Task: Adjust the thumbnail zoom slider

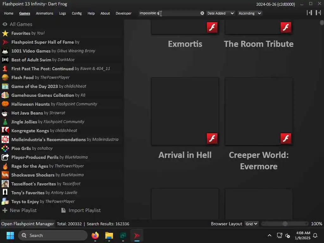Action: [285, 224]
